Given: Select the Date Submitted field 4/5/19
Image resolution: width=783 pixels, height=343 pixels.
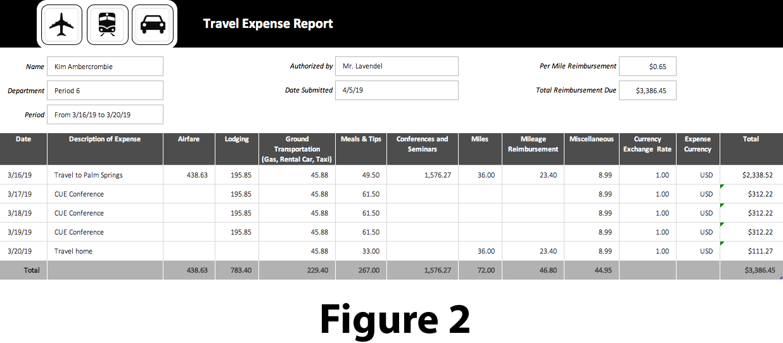Looking at the screenshot, I should pos(397,91).
